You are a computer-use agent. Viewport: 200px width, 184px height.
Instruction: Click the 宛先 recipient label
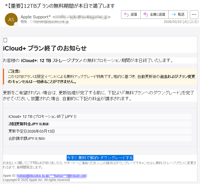[x=24, y=22]
